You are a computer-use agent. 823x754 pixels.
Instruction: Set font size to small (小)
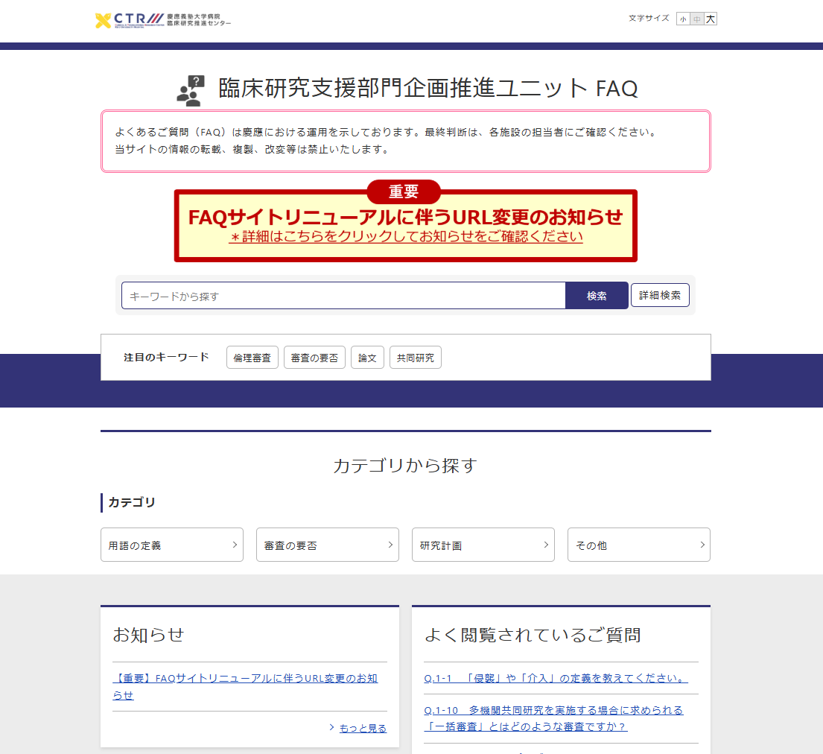[683, 19]
